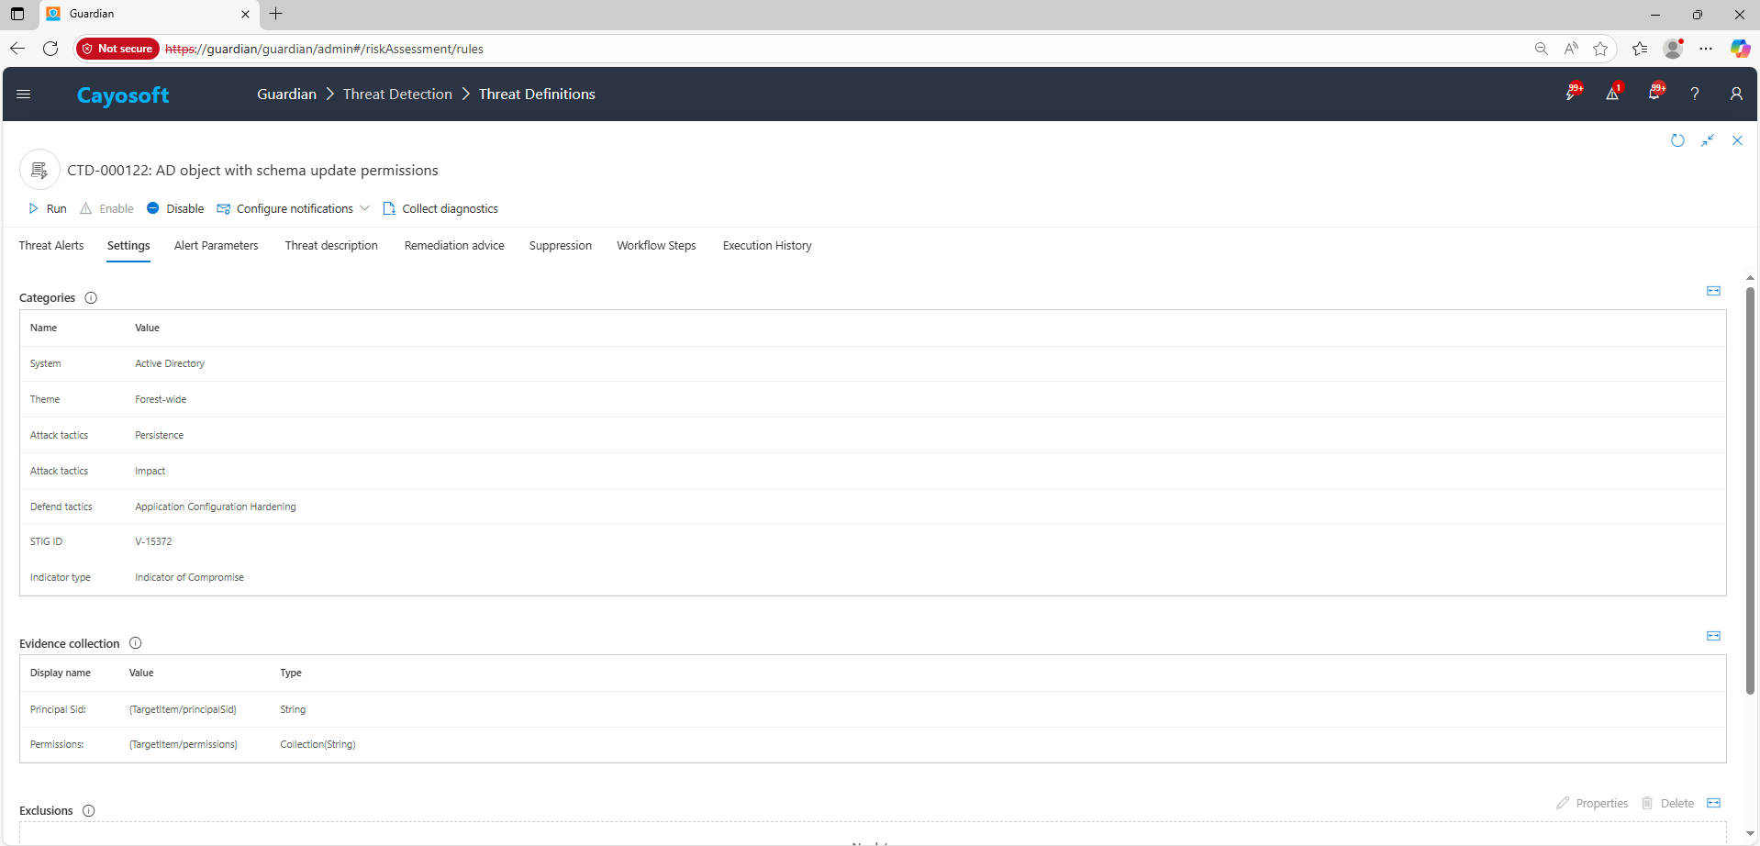Go to Threat Detection breadcrumb

click(397, 95)
